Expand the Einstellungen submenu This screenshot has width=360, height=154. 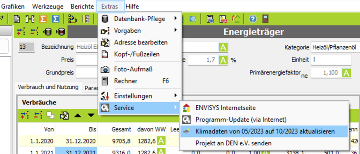point(140,96)
